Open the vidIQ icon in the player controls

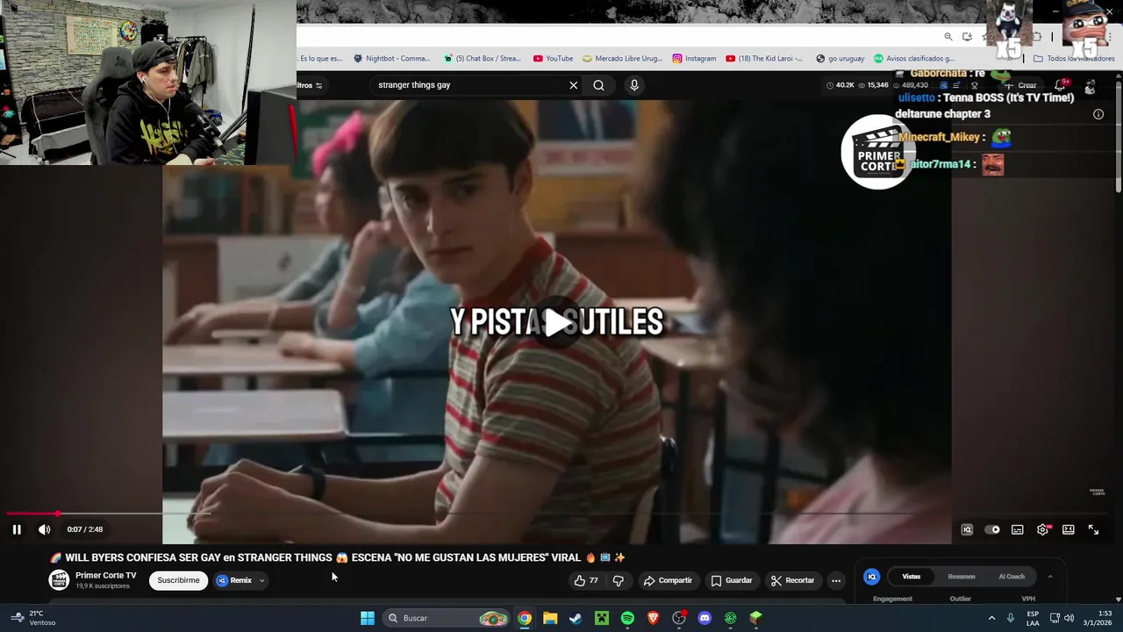click(967, 529)
